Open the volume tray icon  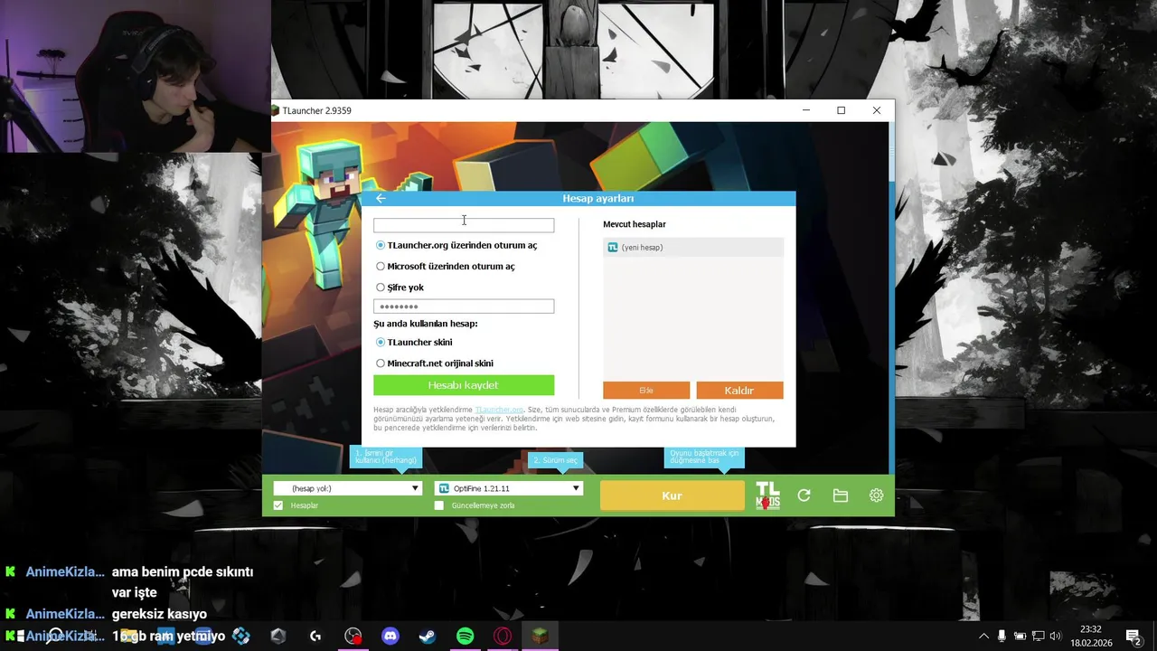pyautogui.click(x=1055, y=637)
